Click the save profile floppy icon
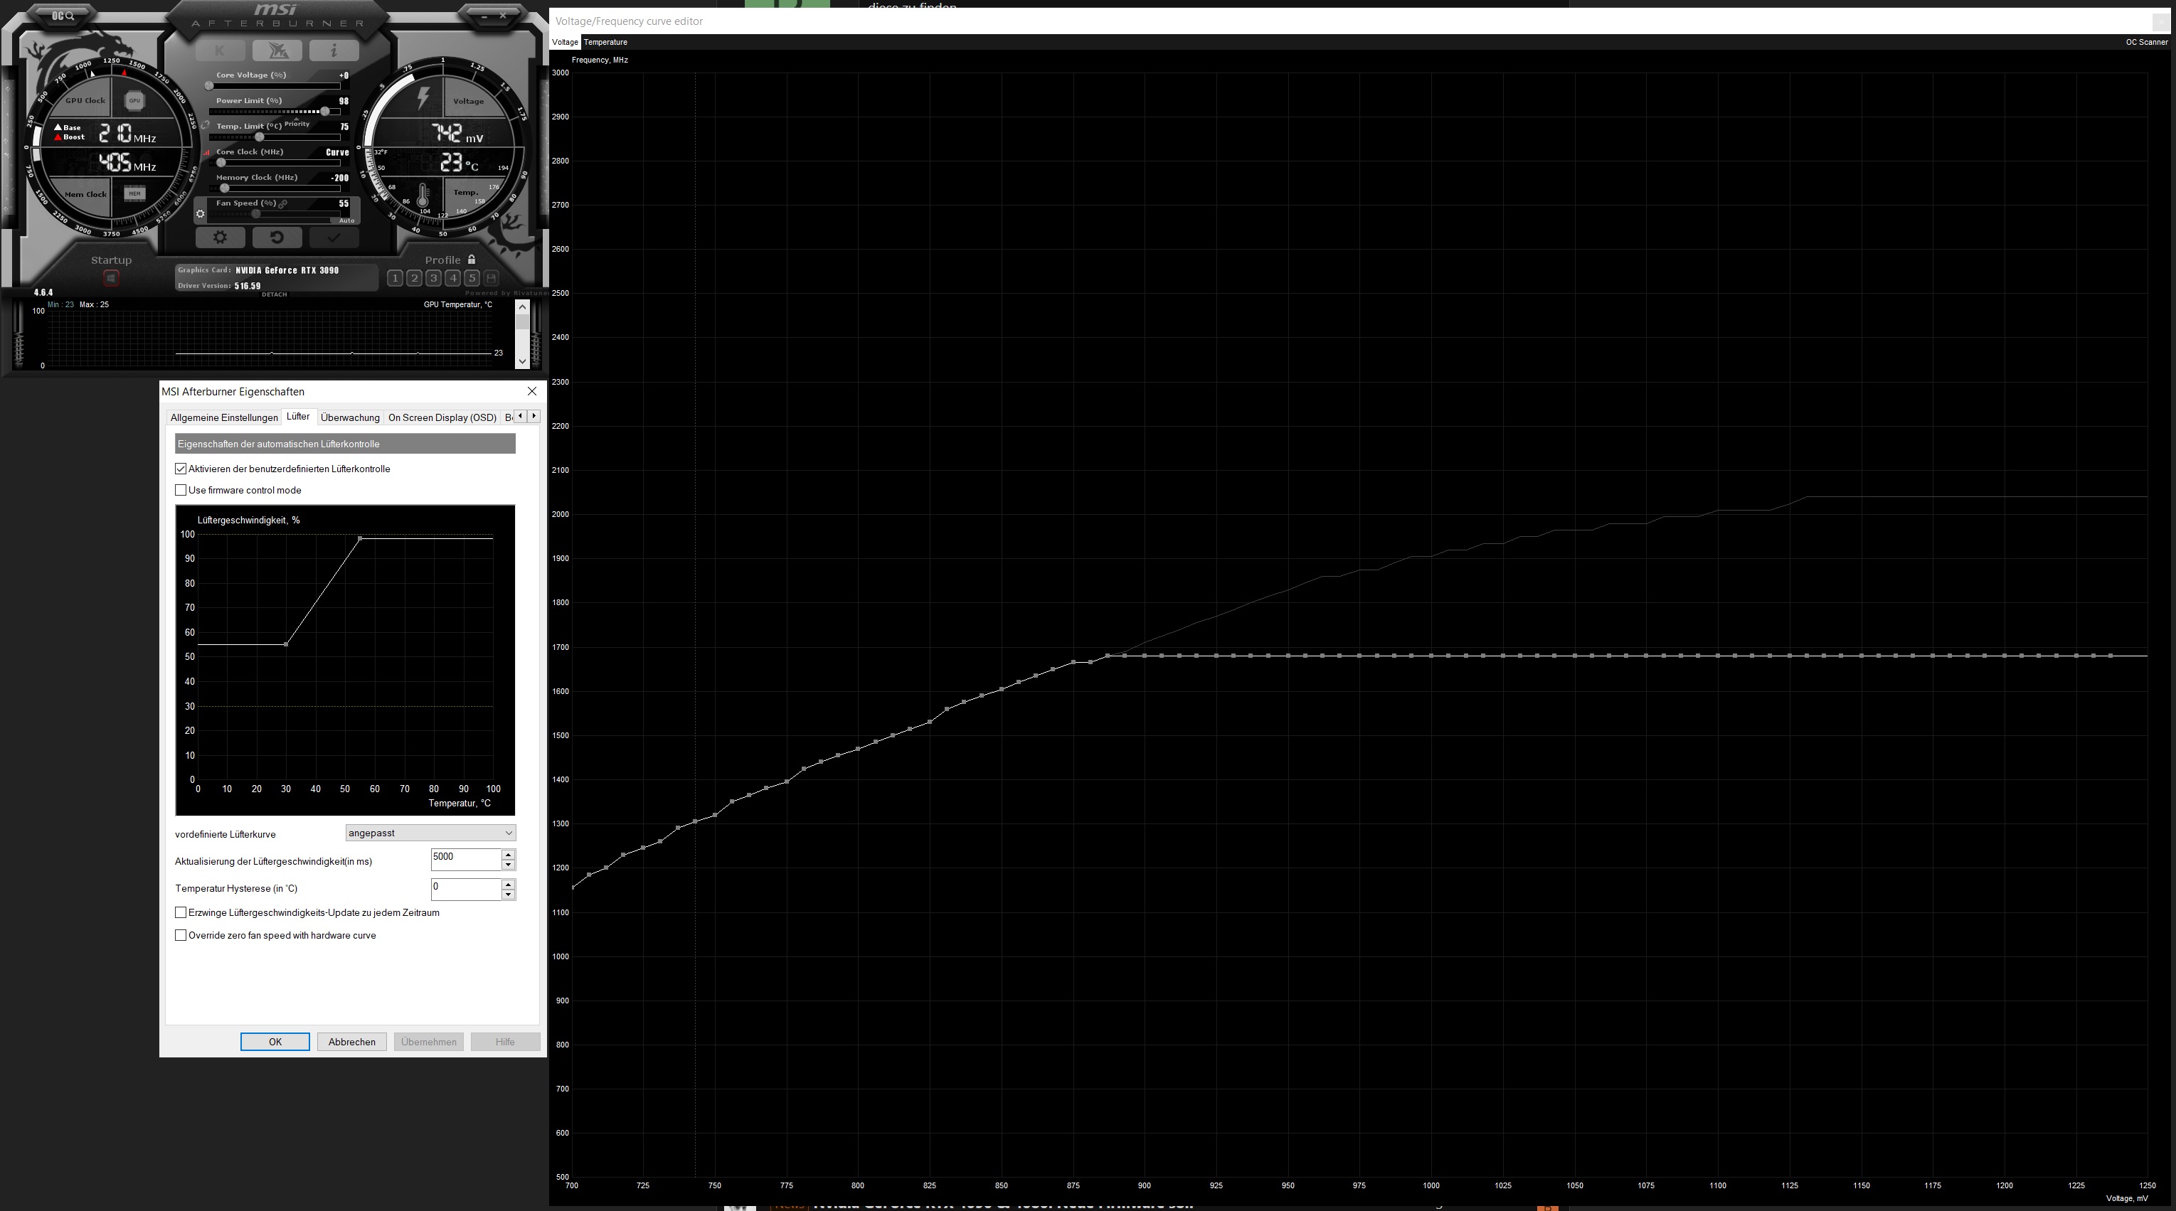2176x1211 pixels. click(492, 278)
